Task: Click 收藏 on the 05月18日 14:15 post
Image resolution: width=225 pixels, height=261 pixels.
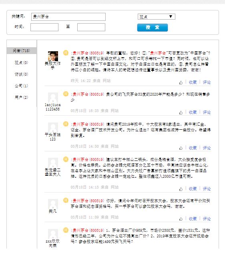Action: pyautogui.click(x=193, y=189)
